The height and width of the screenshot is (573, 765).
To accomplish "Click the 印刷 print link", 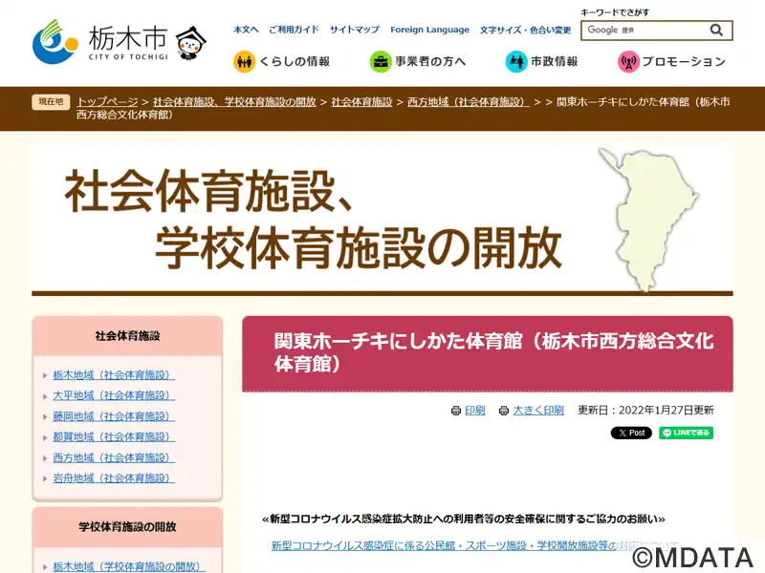I will pyautogui.click(x=475, y=411).
